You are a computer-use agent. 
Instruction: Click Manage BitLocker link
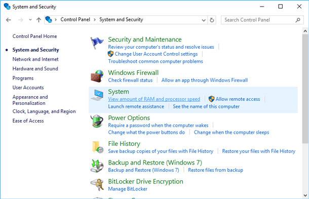click(x=128, y=189)
